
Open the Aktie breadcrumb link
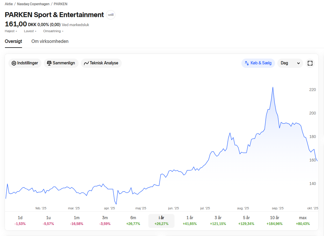9,4
